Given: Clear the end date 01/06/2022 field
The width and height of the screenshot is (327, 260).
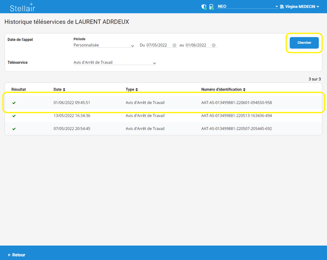Looking at the screenshot, I should pyautogui.click(x=214, y=45).
